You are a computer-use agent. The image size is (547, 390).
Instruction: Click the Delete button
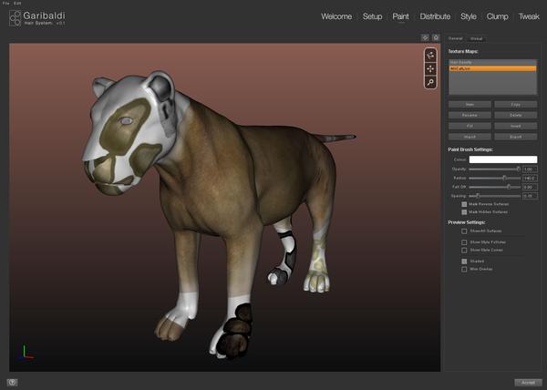coord(516,115)
